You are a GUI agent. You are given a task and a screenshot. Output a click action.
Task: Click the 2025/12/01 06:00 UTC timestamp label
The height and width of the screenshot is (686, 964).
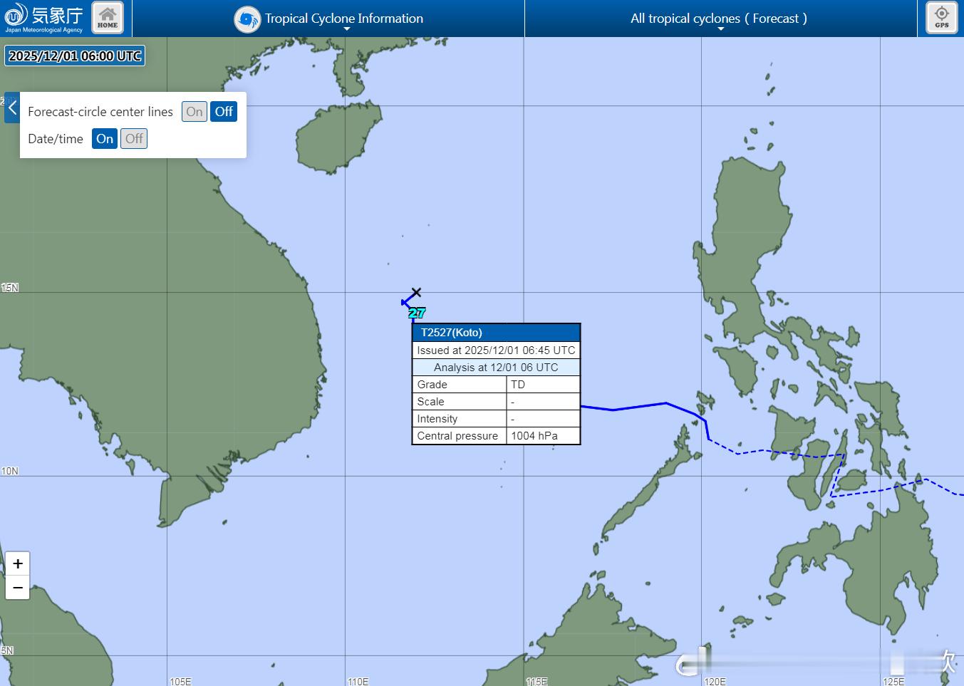click(75, 56)
